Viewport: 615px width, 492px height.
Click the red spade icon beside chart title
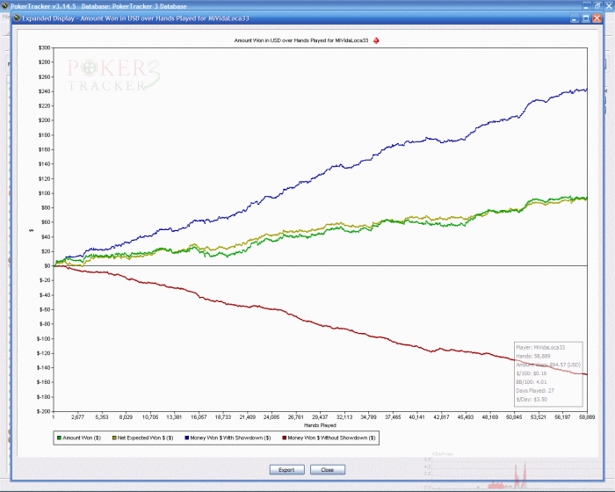[376, 40]
